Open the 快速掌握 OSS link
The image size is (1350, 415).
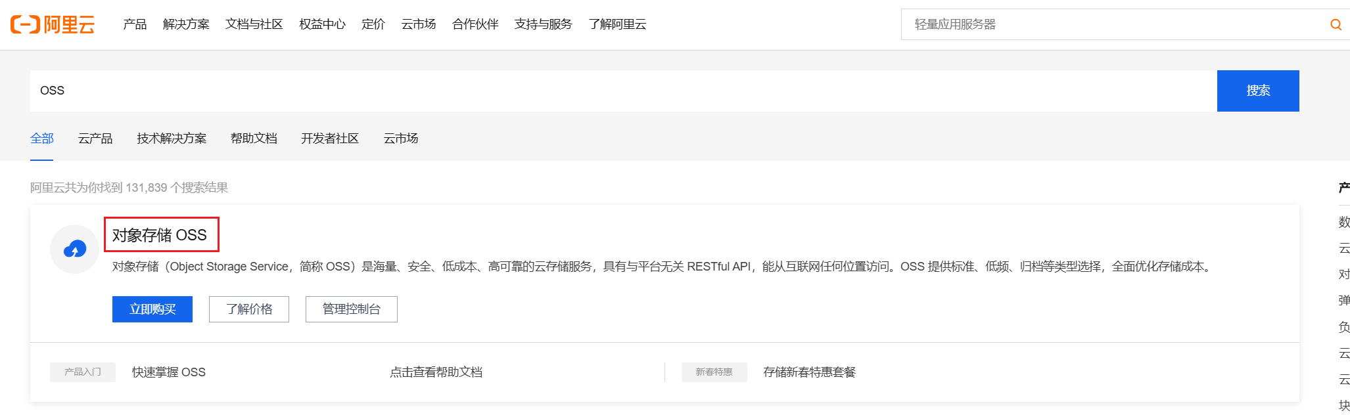(169, 372)
